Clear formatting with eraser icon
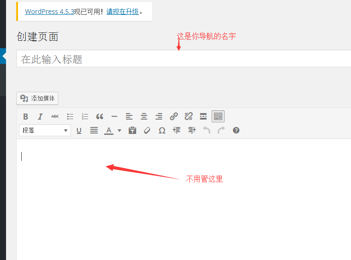Viewport: 351px width, 260px height. pyautogui.click(x=147, y=130)
